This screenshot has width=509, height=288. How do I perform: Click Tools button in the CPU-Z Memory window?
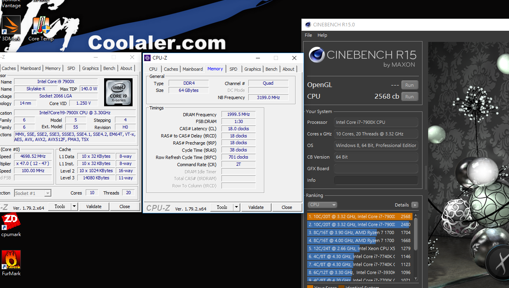[x=222, y=207]
